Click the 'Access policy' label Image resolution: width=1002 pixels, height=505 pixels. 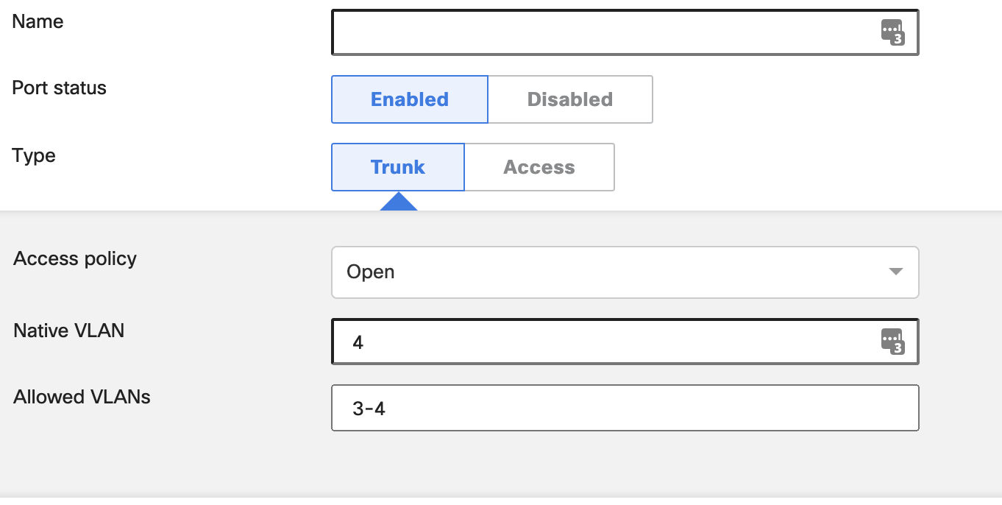[x=74, y=258]
